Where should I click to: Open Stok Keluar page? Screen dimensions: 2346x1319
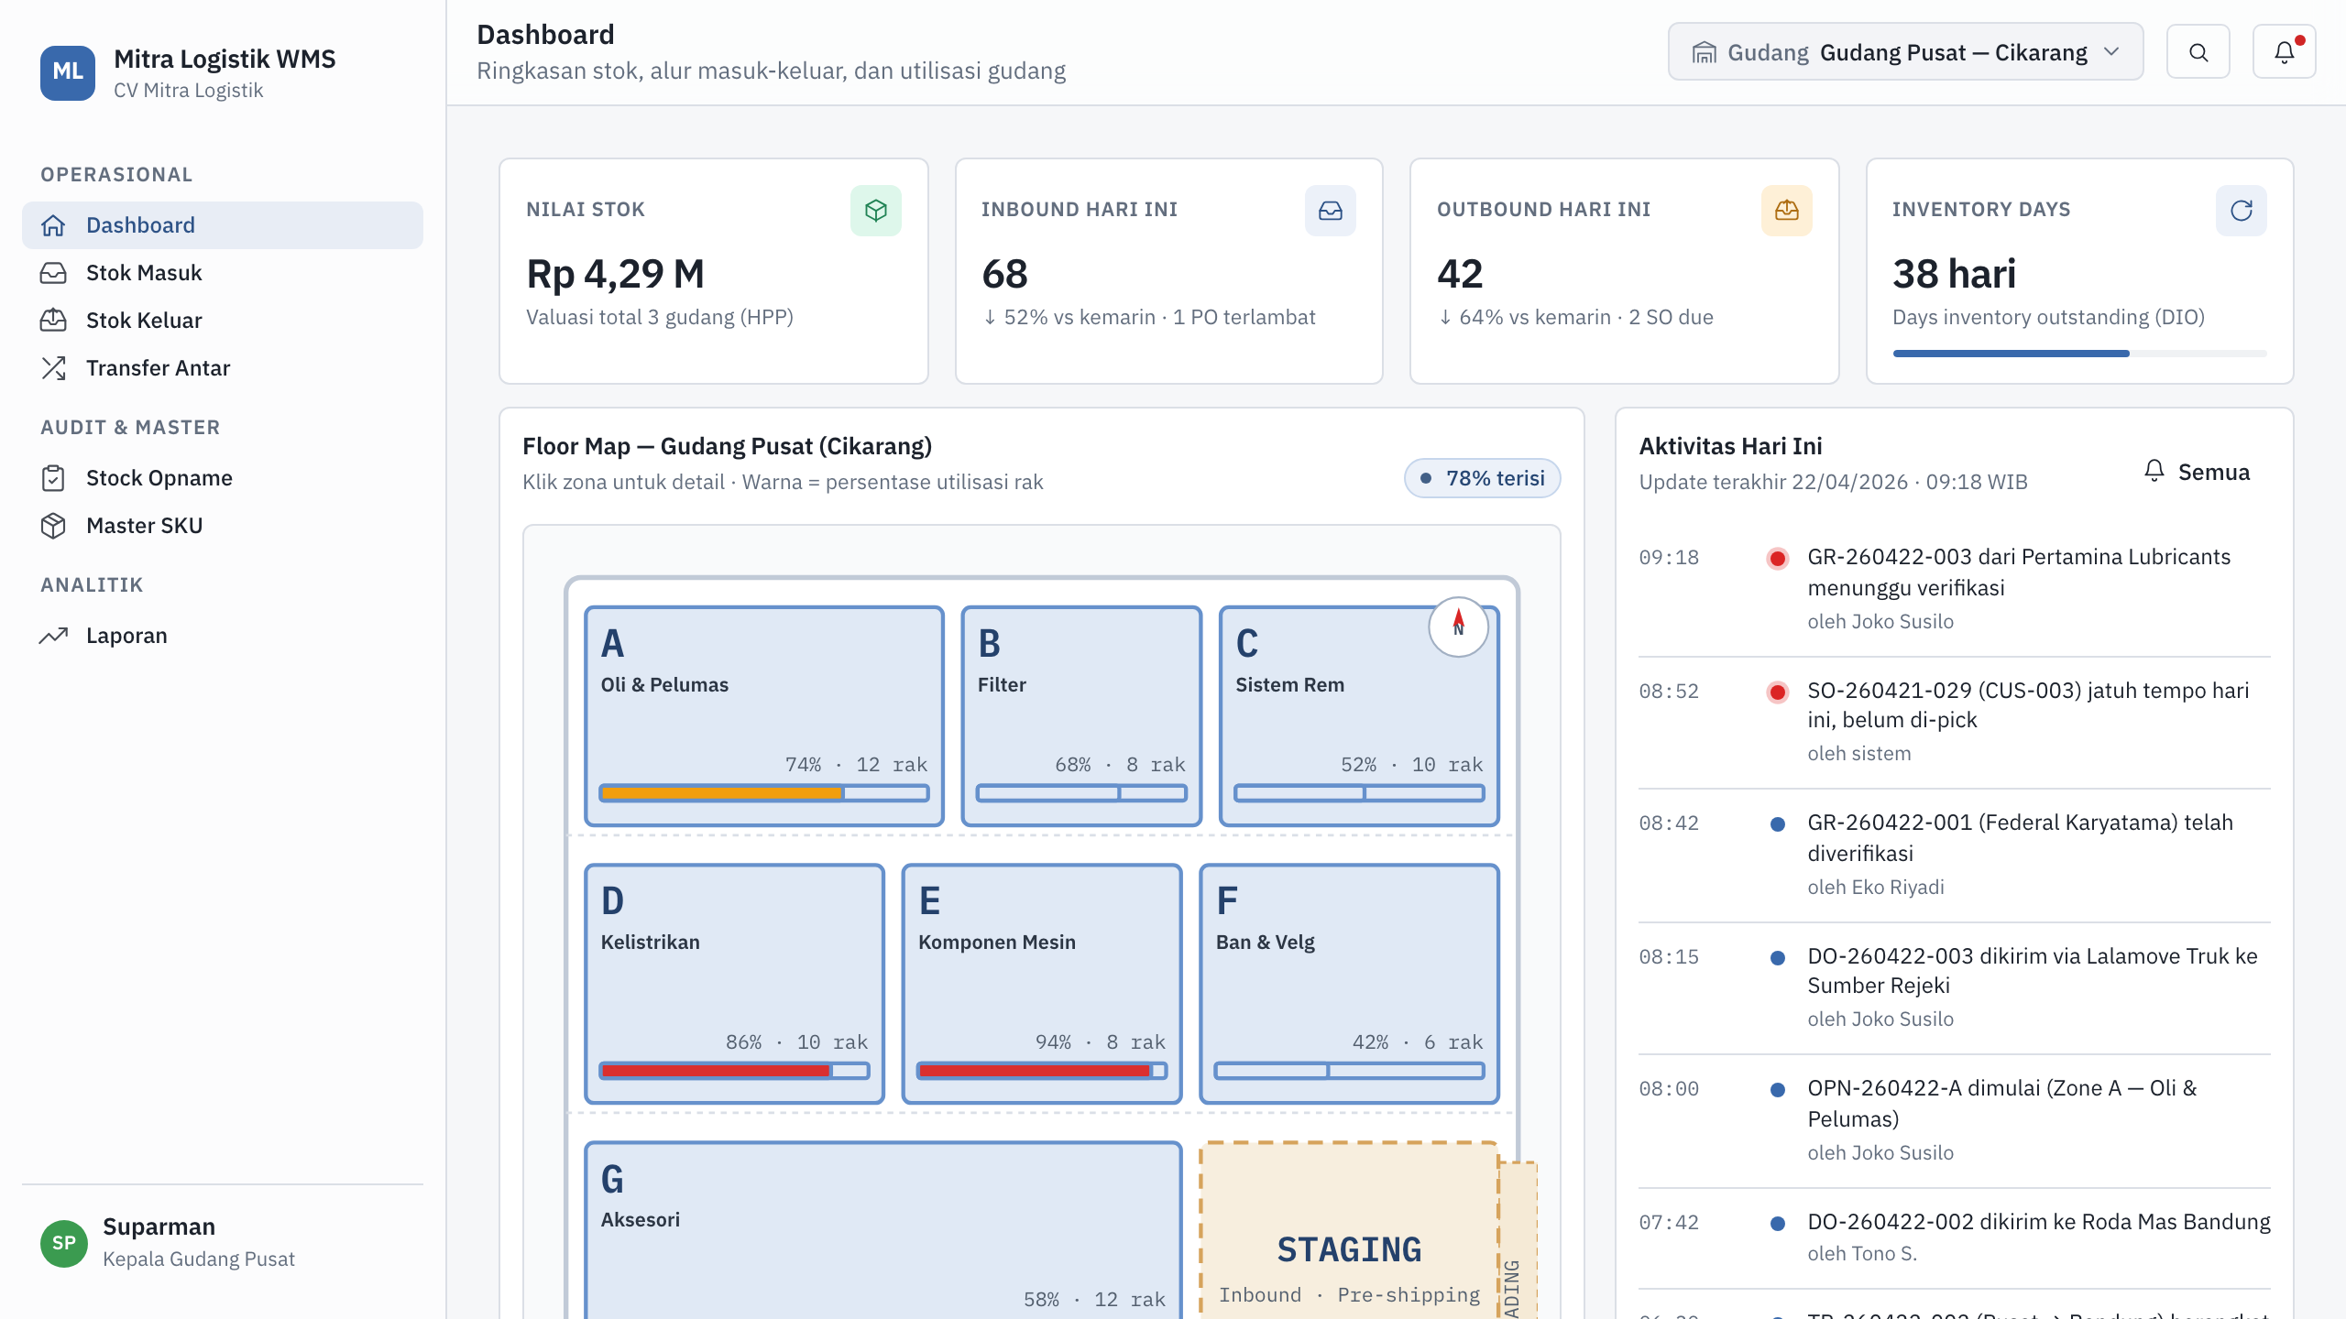click(x=223, y=321)
